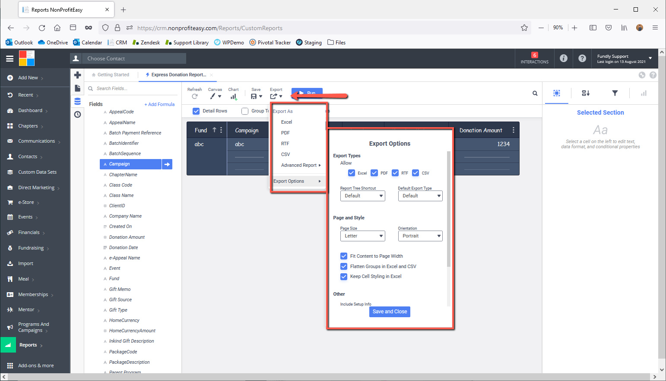The height and width of the screenshot is (381, 666).
Task: Uncheck RTF export type
Action: coord(395,173)
